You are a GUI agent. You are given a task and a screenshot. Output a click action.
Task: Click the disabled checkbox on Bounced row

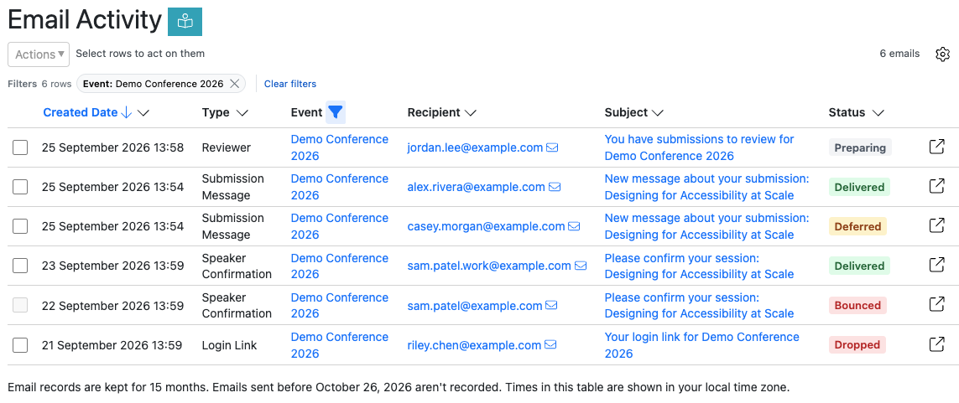(20, 305)
